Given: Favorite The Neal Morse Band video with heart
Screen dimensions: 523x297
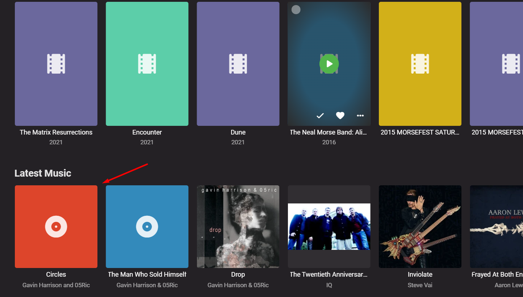Looking at the screenshot, I should (x=340, y=116).
